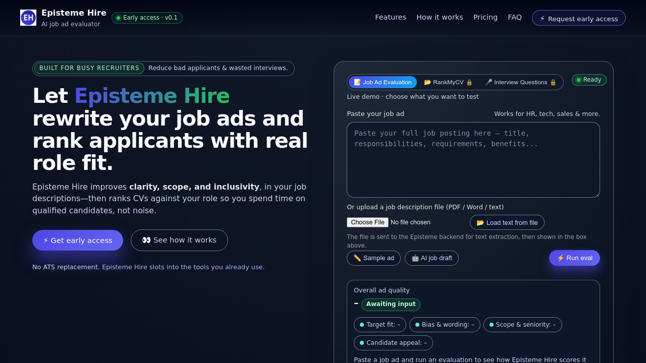Click the EH logo icon
646x363 pixels.
click(28, 18)
